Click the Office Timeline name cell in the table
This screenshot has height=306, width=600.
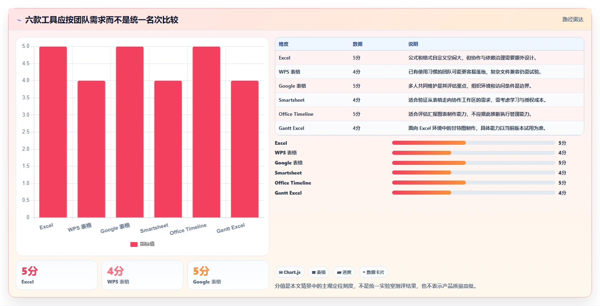coord(296,114)
